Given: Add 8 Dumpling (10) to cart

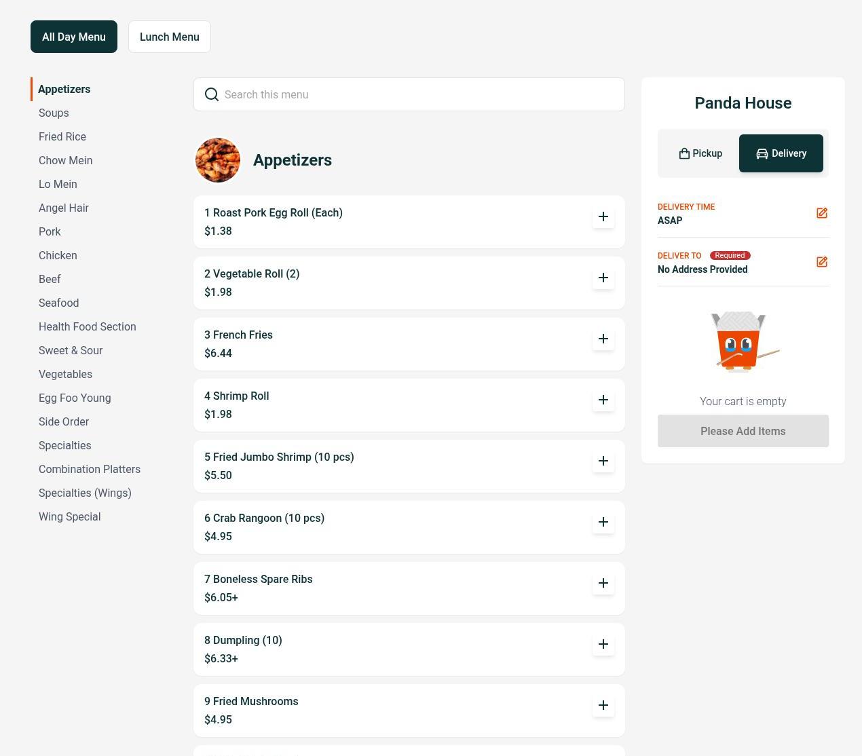Looking at the screenshot, I should tap(603, 645).
